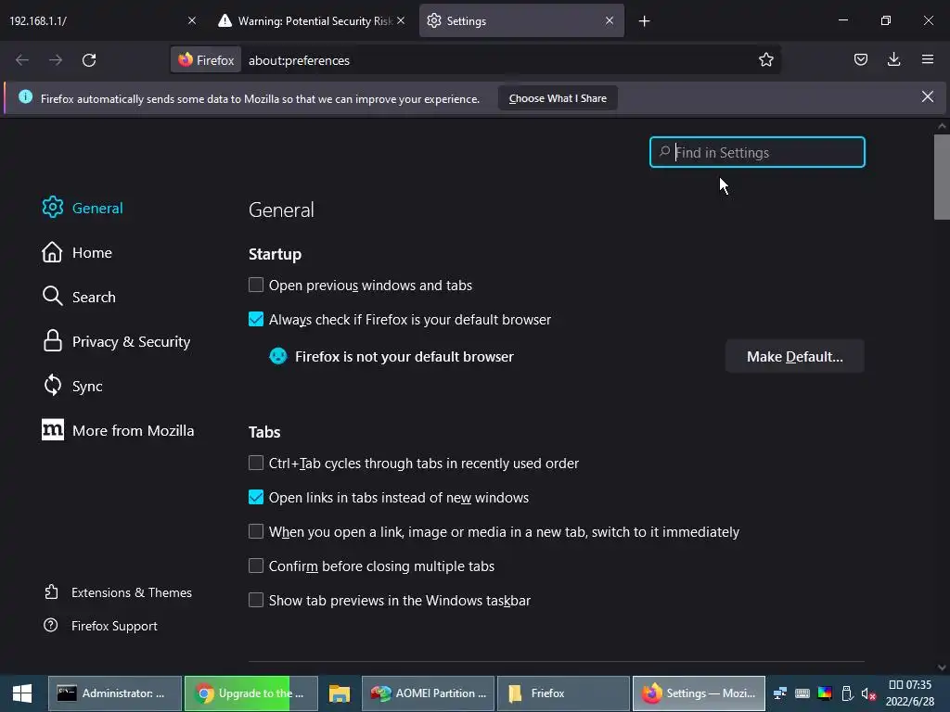
Task: Open the Search settings category
Action: click(x=79, y=297)
